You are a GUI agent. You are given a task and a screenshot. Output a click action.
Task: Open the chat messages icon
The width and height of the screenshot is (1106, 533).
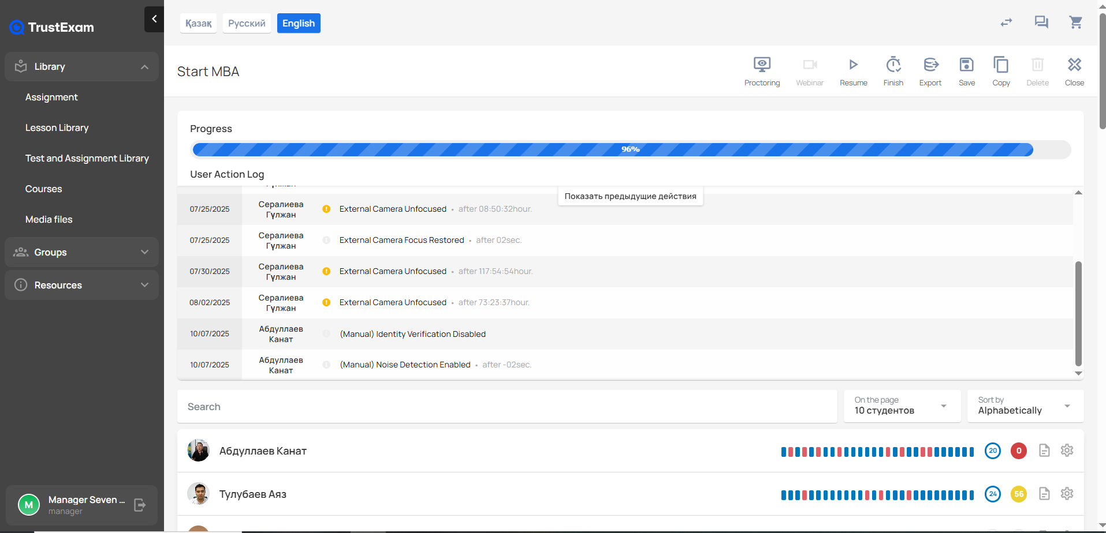pos(1041,22)
